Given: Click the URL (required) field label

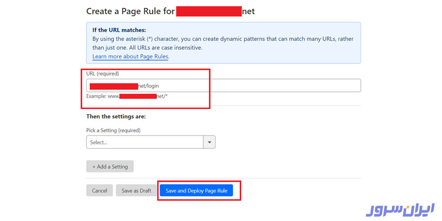Looking at the screenshot, I should 102,73.
